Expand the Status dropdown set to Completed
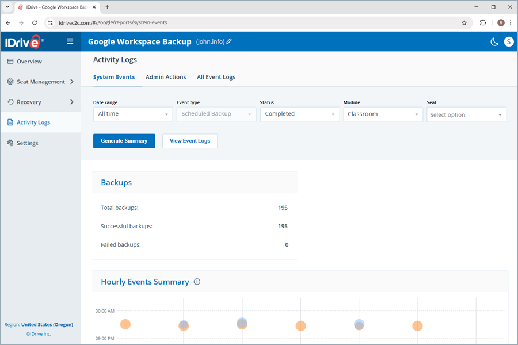 coord(299,114)
